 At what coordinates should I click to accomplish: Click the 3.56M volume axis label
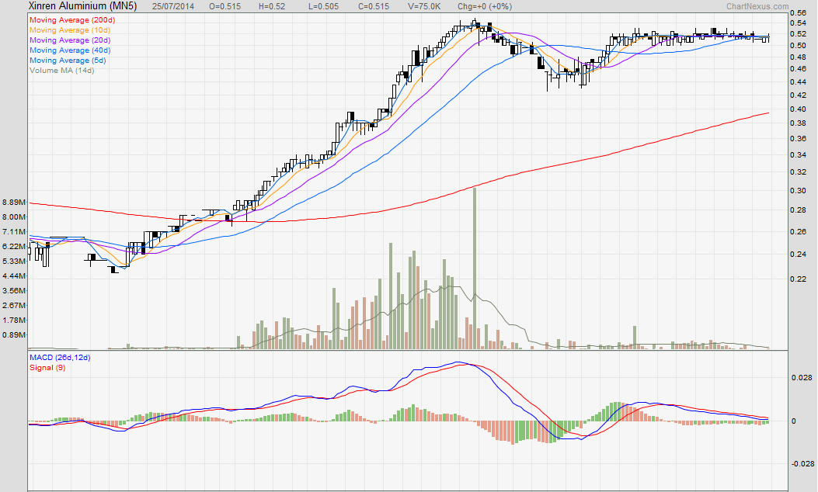coord(14,291)
